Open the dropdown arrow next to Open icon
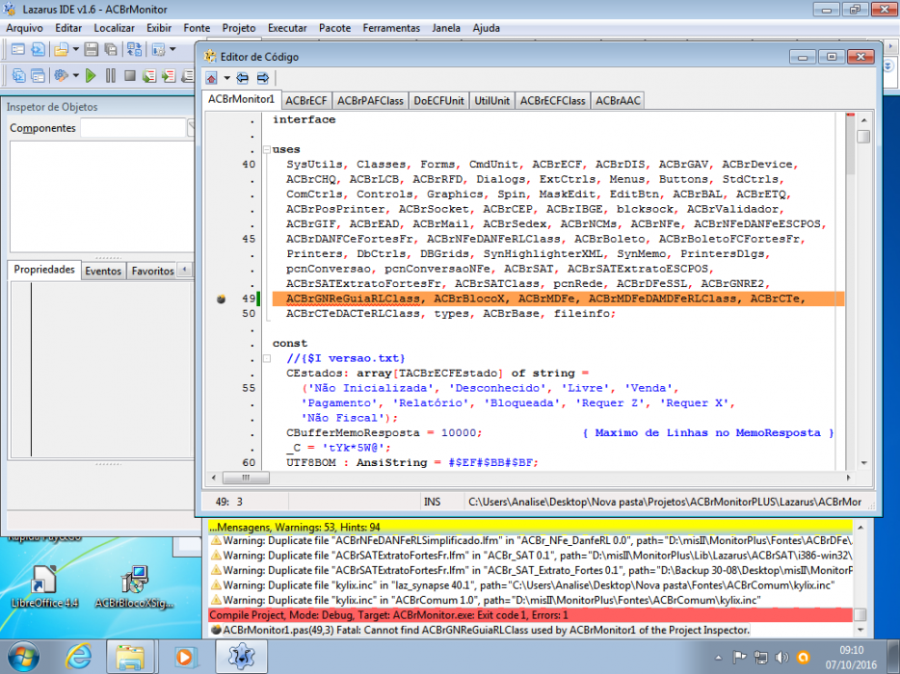Screen dimensions: 900x674 75,49
